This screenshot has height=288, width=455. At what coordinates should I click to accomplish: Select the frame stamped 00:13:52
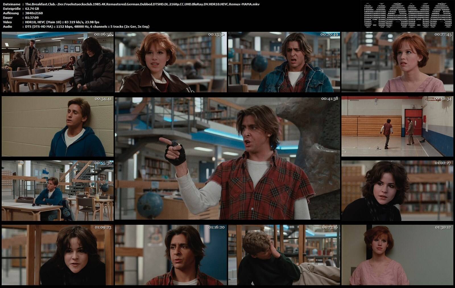coord(171,62)
